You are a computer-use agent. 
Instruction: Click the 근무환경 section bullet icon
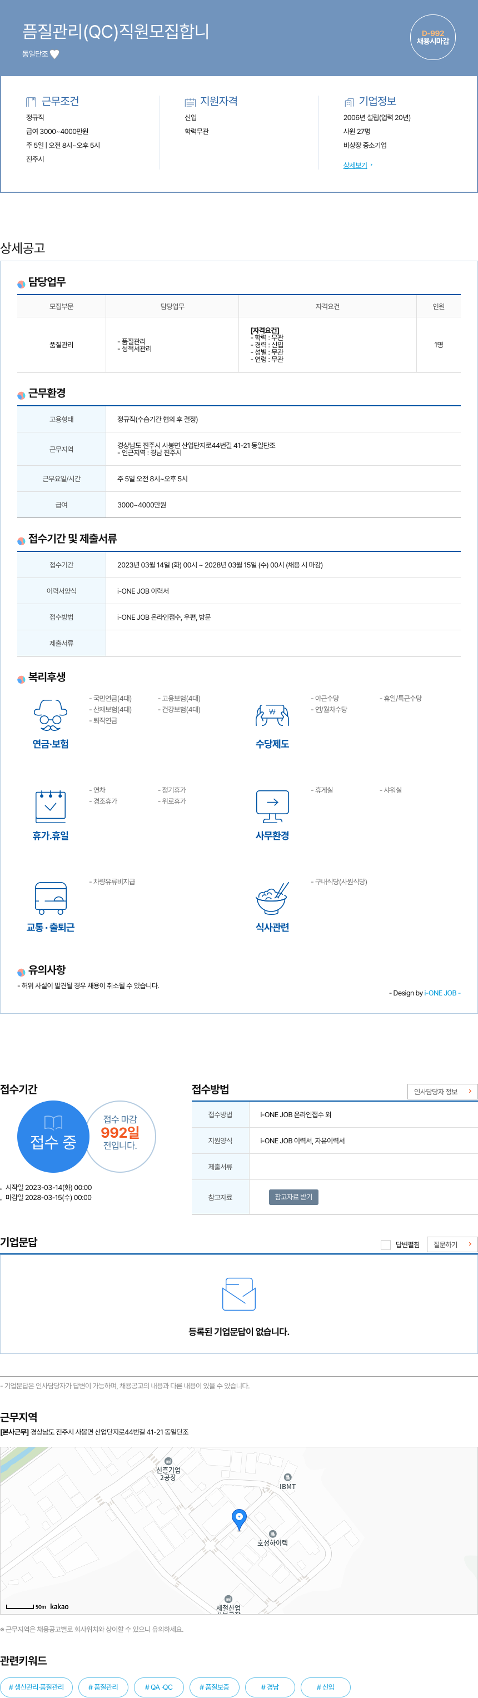[x=21, y=395]
